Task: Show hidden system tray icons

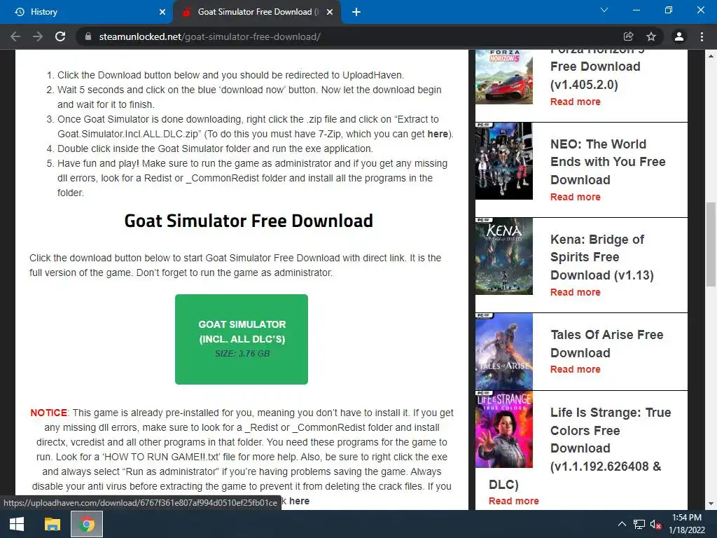Action: tap(622, 524)
